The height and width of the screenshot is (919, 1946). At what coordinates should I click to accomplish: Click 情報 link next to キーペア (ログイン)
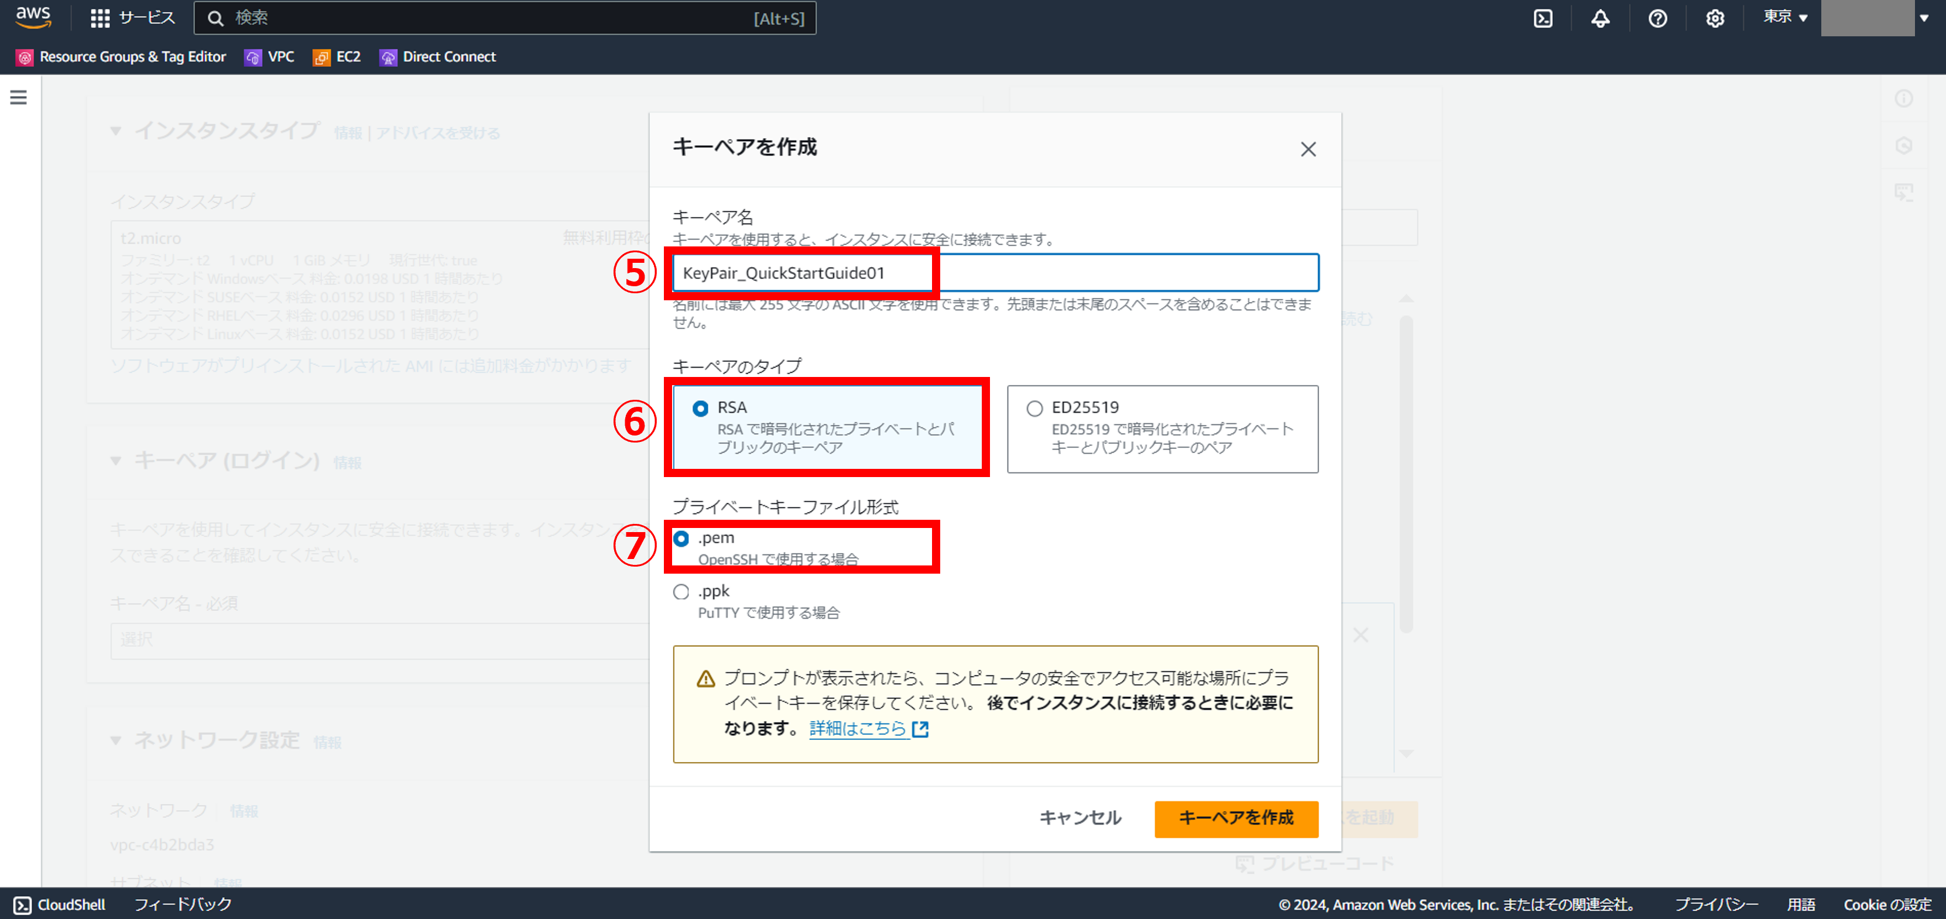click(348, 462)
